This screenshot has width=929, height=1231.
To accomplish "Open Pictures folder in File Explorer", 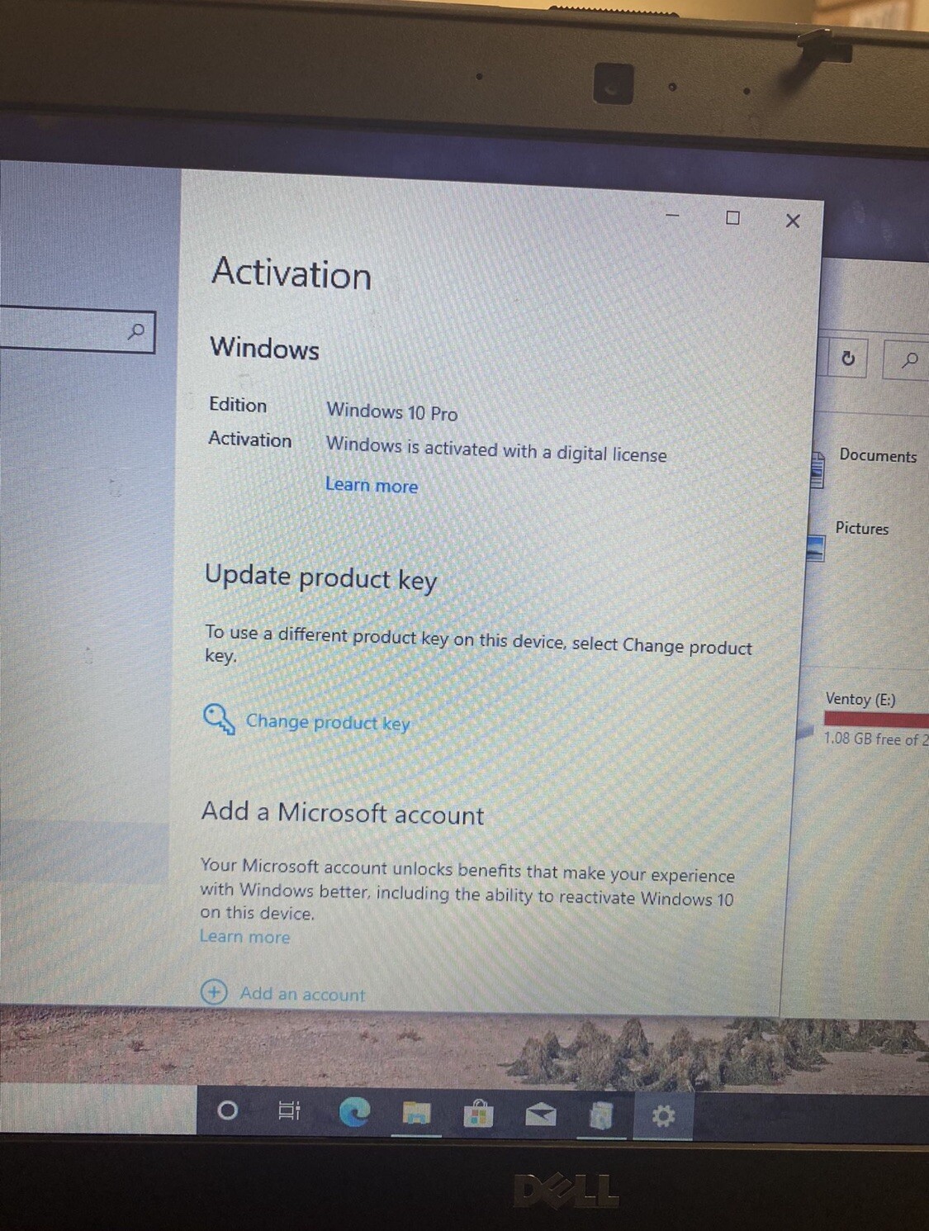I will [862, 528].
